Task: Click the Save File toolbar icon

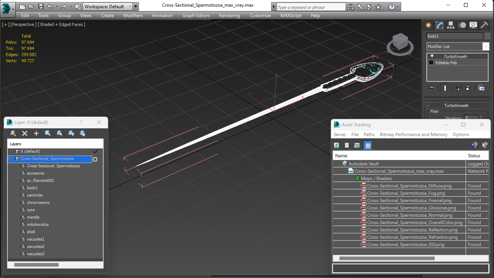Action: (41, 6)
